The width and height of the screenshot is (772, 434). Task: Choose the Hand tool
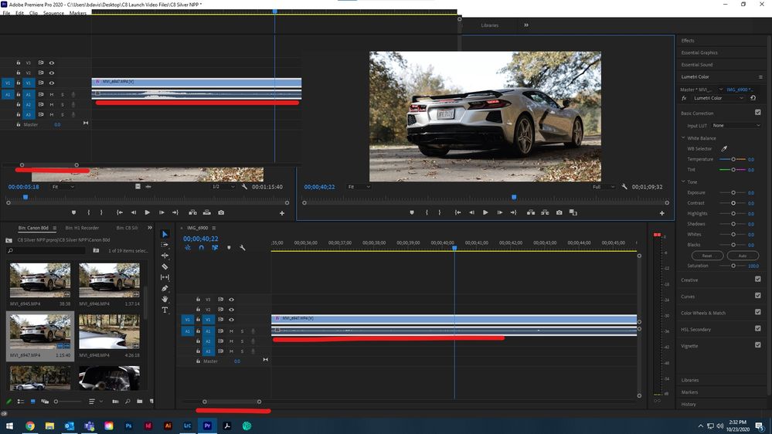click(165, 299)
